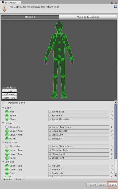Click the SpineShoulder transform field

[79, 119]
